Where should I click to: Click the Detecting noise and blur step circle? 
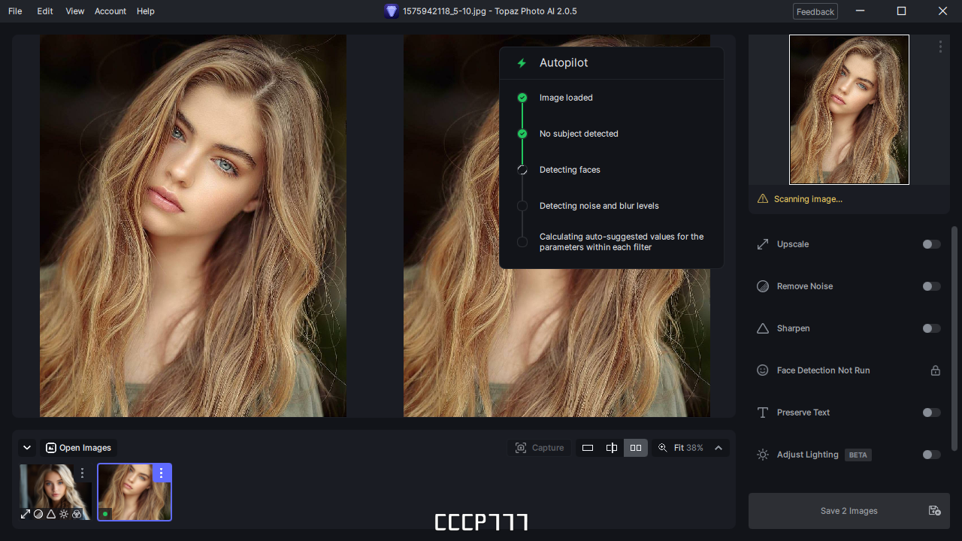522,206
